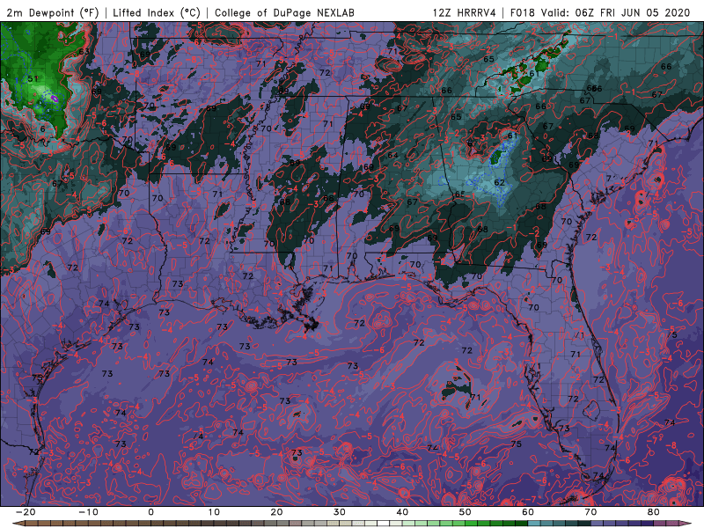Click the '30' colorbar scale label
Viewport: 704px width, 528px height.
pyautogui.click(x=340, y=512)
